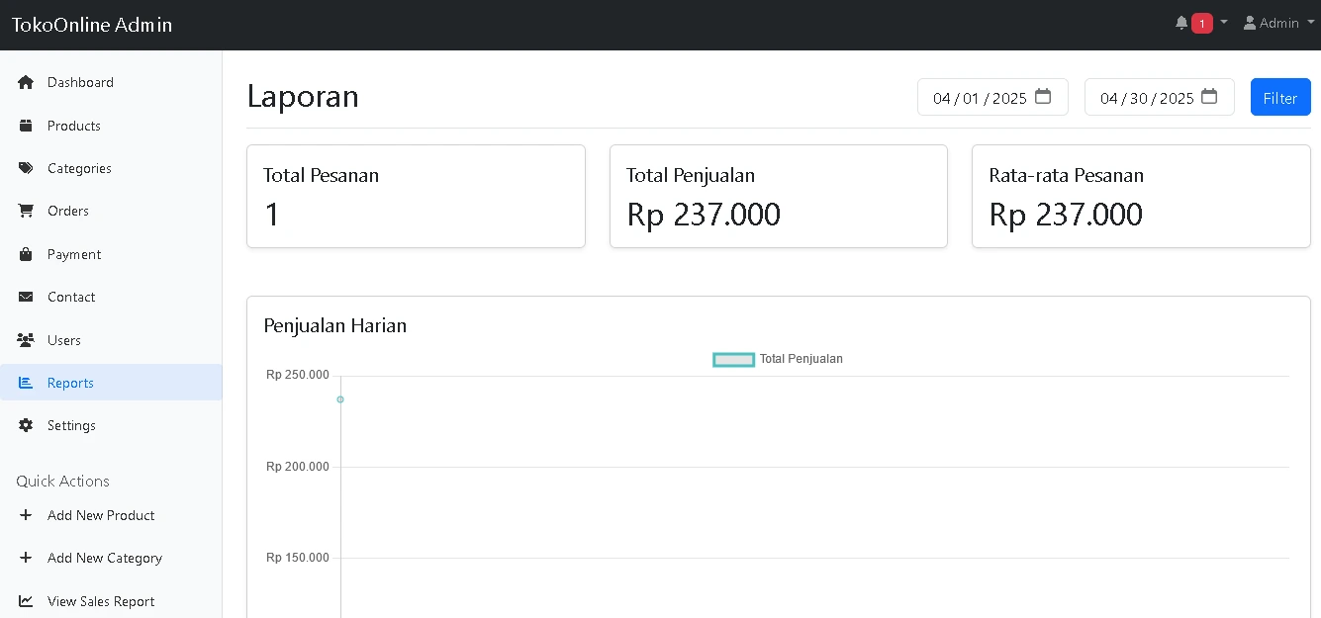Click the Admin user avatar icon
This screenshot has height=618, width=1321.
click(x=1250, y=23)
